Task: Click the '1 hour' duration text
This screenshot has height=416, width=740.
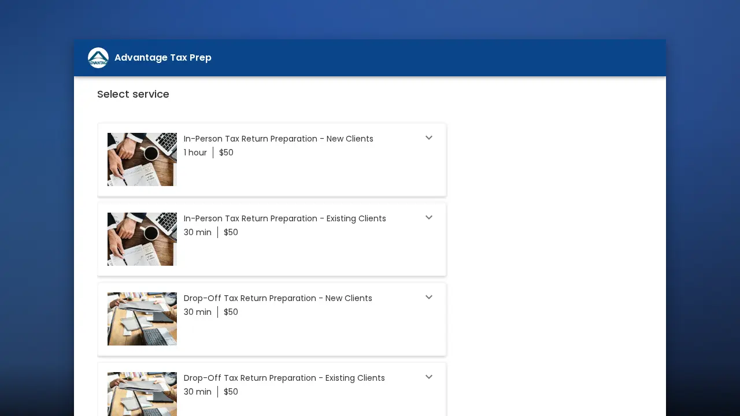Action: click(x=195, y=153)
